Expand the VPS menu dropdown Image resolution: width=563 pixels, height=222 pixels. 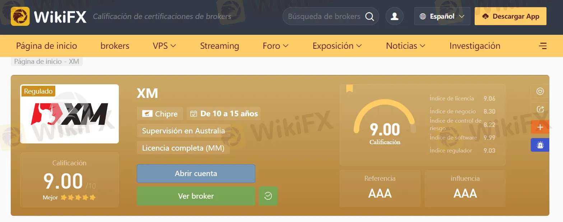coord(164,46)
